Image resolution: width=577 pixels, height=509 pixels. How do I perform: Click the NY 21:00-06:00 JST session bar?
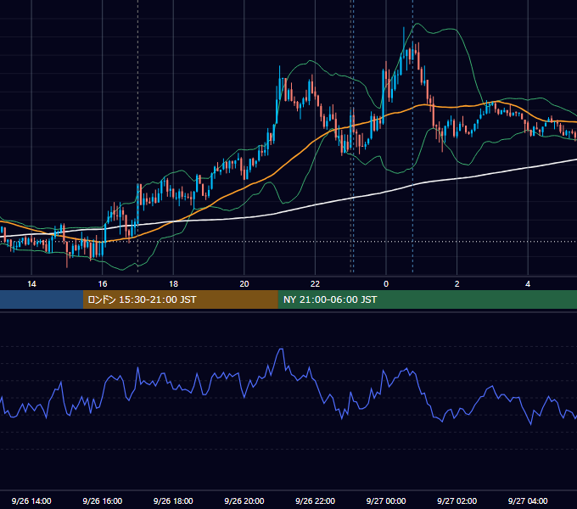pos(427,299)
